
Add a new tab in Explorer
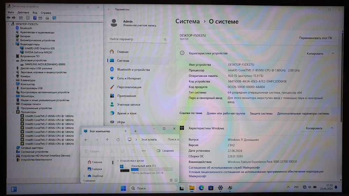[x=135, y=131]
